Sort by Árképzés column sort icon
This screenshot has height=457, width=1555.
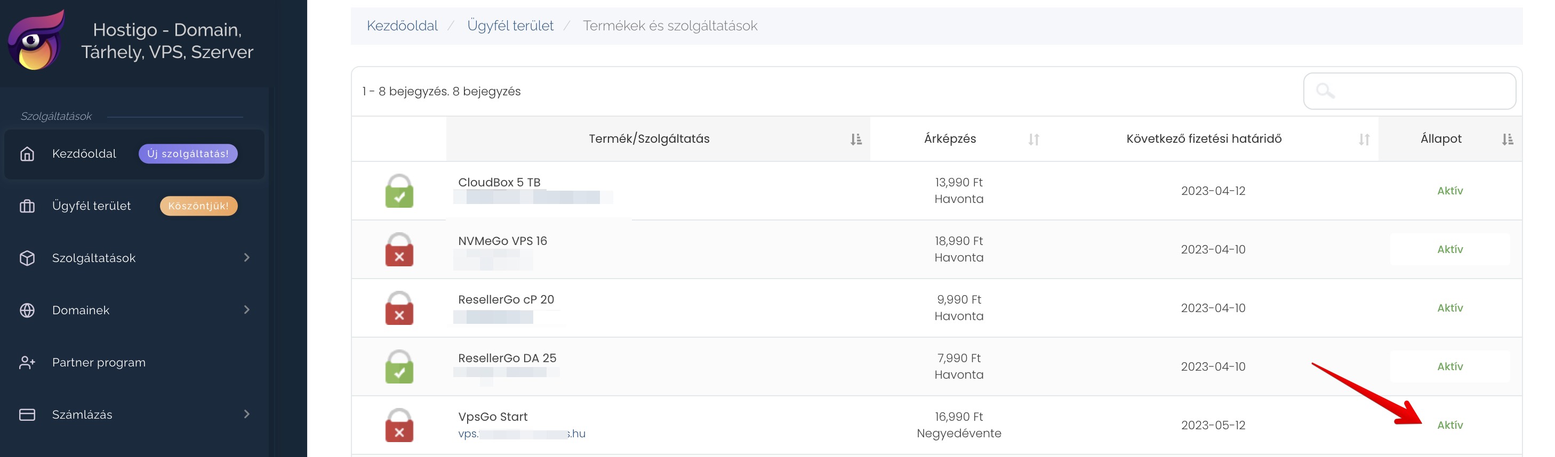click(1033, 139)
